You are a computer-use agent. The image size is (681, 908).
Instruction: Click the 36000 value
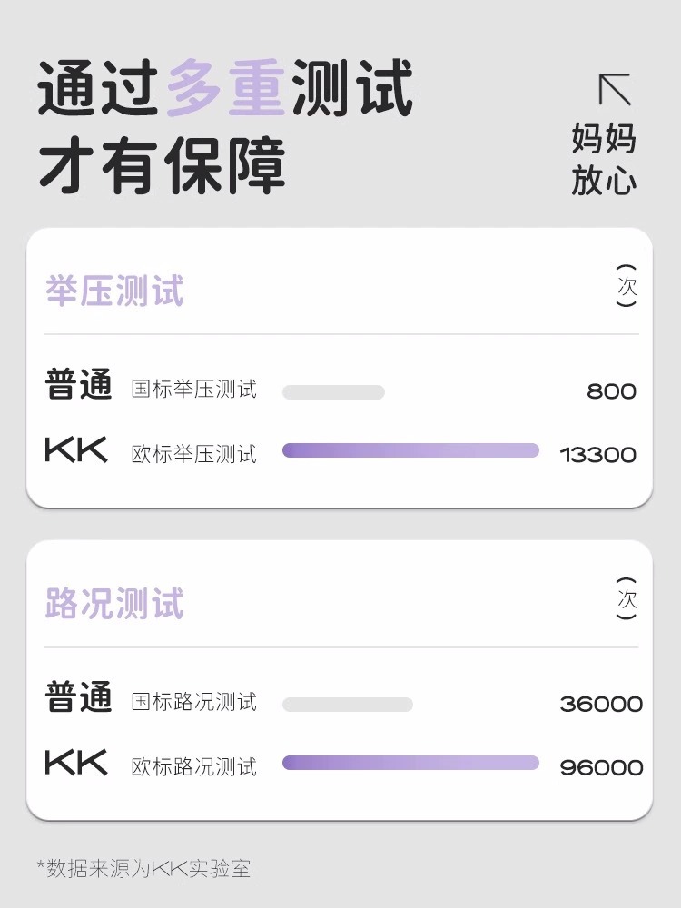601,705
